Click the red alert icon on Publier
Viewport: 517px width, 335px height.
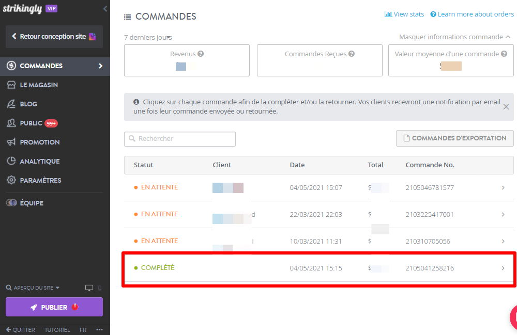[x=75, y=307]
